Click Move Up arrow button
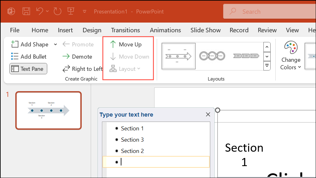The height and width of the screenshot is (178, 316). coord(126,45)
